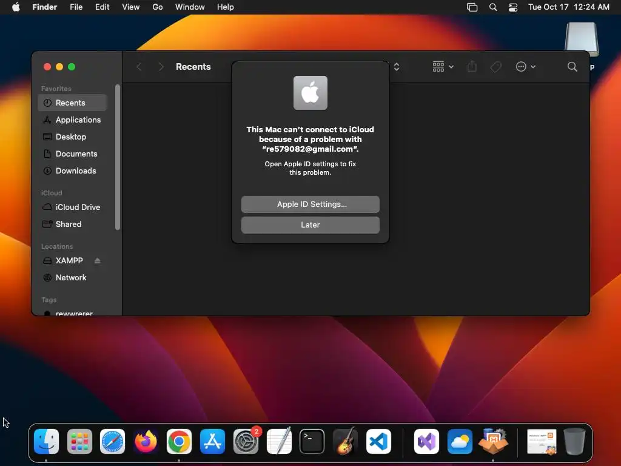Change view using the up-down chevrons
The width and height of the screenshot is (621, 466).
(x=397, y=67)
